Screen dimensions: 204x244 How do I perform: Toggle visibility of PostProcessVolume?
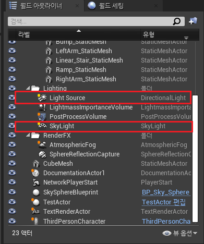[x=12, y=116]
